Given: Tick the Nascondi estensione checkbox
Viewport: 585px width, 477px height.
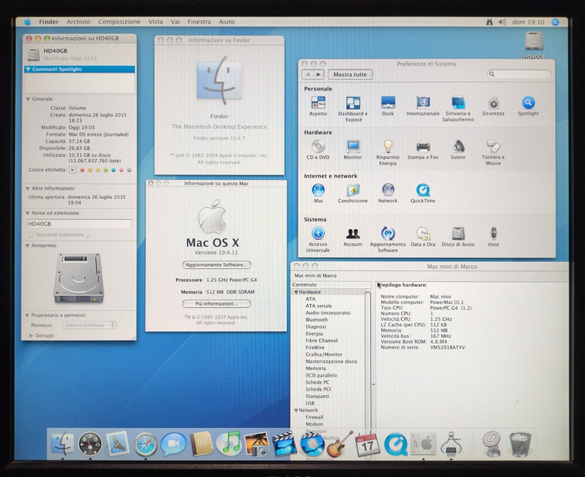Looking at the screenshot, I should (x=31, y=235).
